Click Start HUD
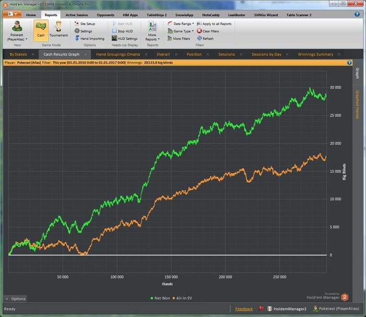Image resolution: width=366 pixels, height=317 pixels. 122,24
